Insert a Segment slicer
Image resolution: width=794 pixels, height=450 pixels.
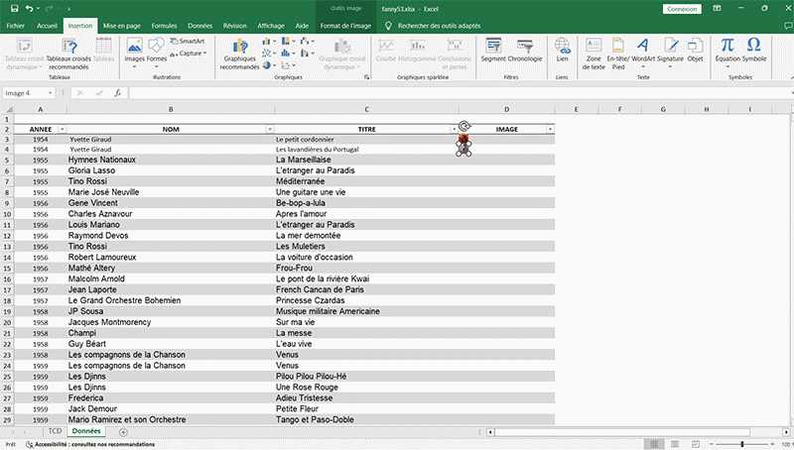[493, 51]
